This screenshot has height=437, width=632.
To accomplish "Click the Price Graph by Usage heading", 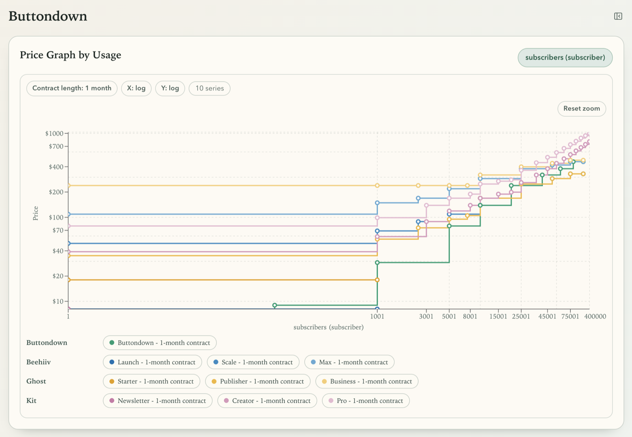I will point(70,55).
